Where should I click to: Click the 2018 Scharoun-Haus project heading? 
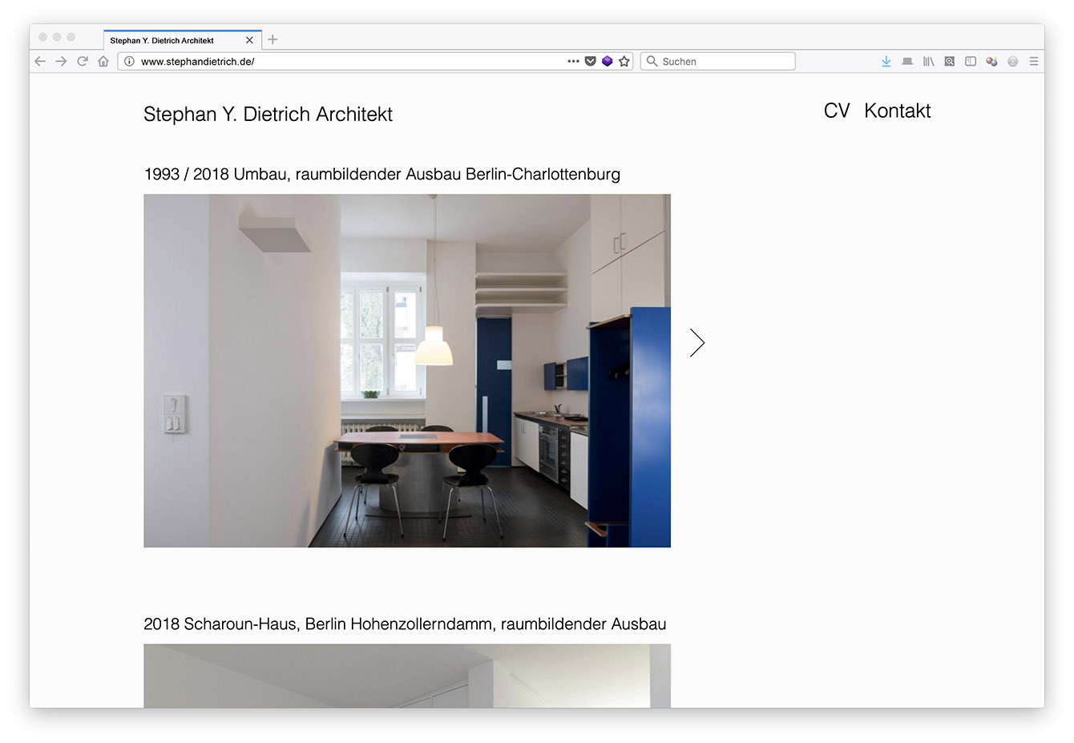(405, 624)
